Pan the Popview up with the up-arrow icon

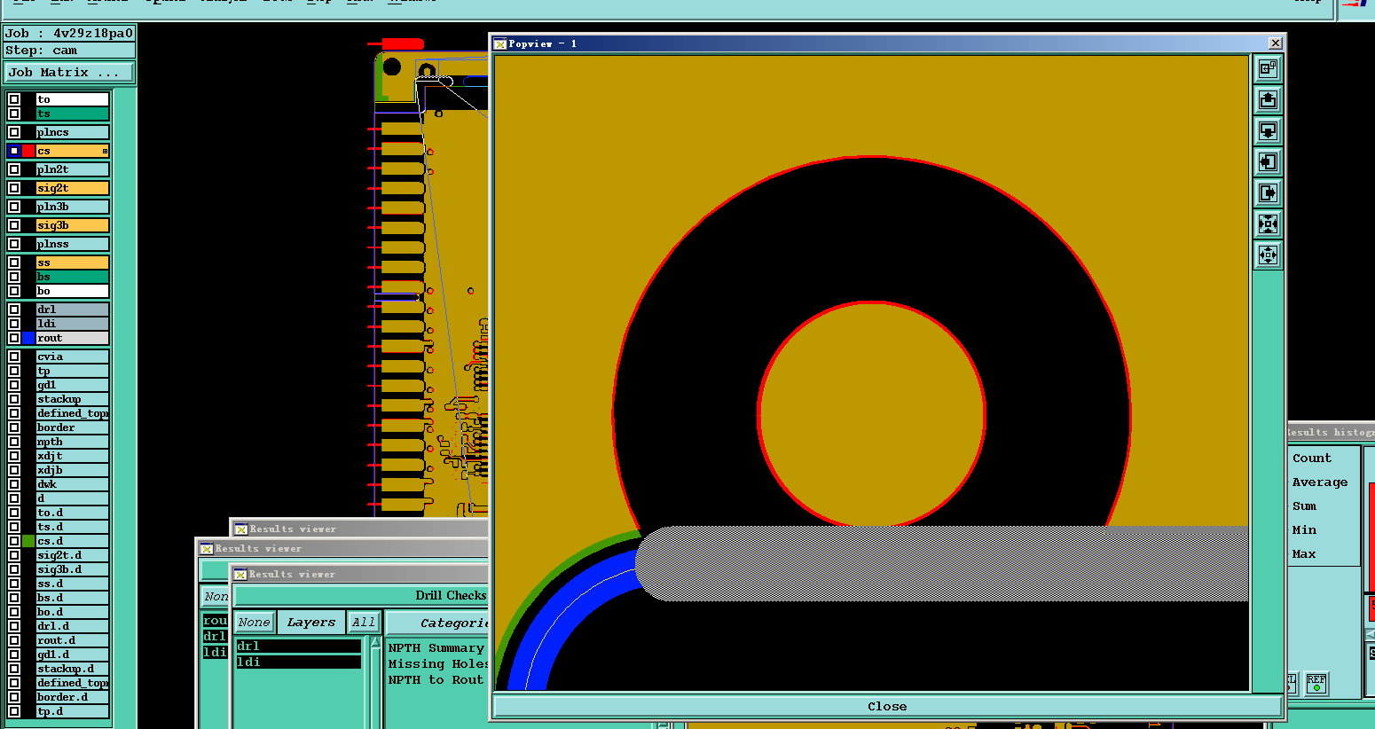click(x=1268, y=99)
